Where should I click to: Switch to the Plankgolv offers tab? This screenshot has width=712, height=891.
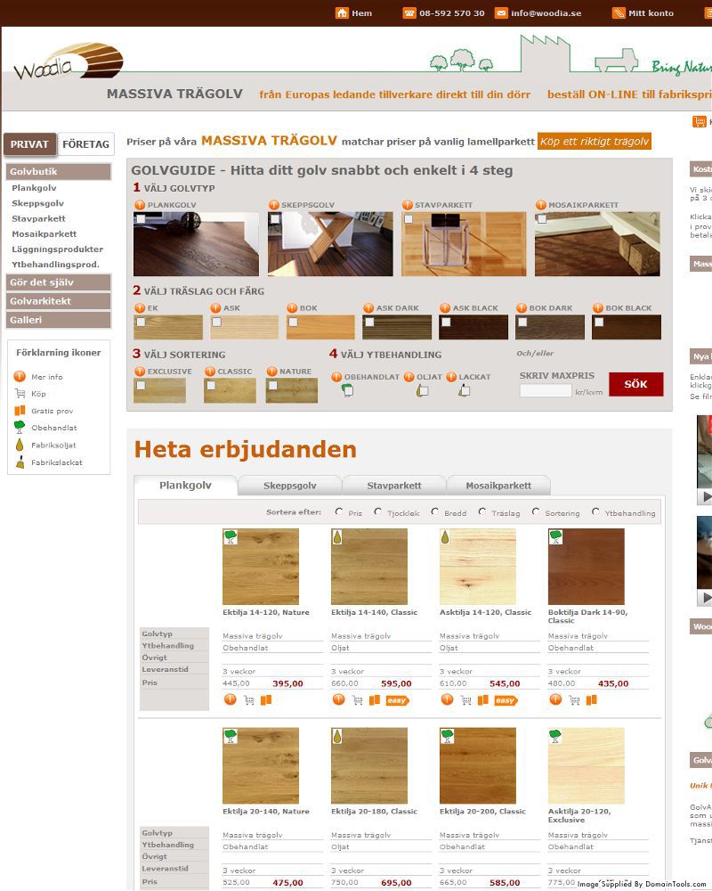coord(185,486)
